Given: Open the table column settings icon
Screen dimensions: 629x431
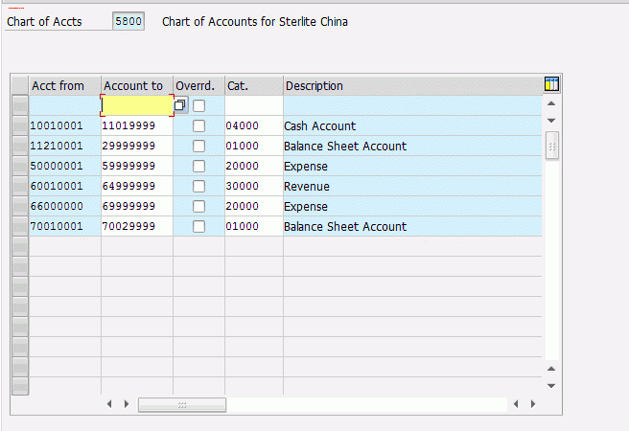Looking at the screenshot, I should [x=551, y=84].
